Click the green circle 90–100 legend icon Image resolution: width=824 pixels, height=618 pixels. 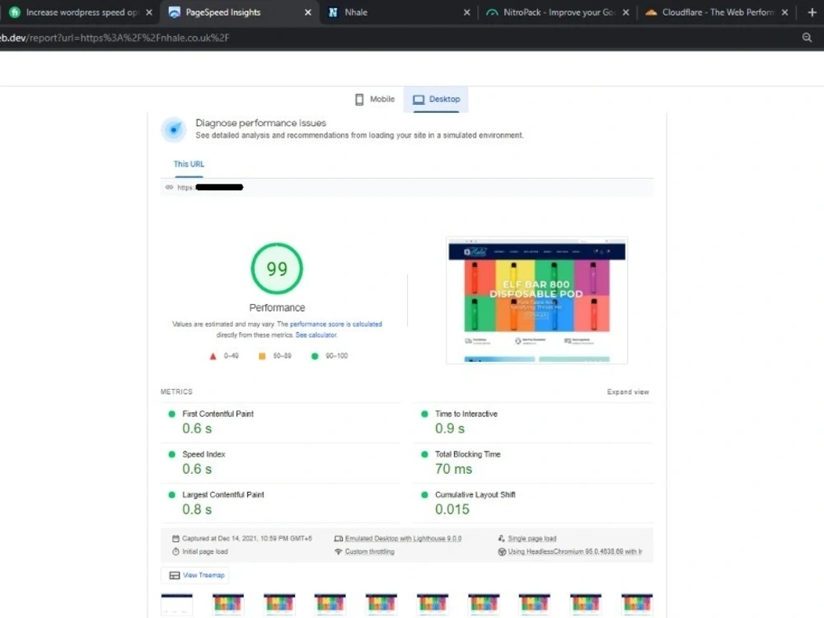click(315, 356)
